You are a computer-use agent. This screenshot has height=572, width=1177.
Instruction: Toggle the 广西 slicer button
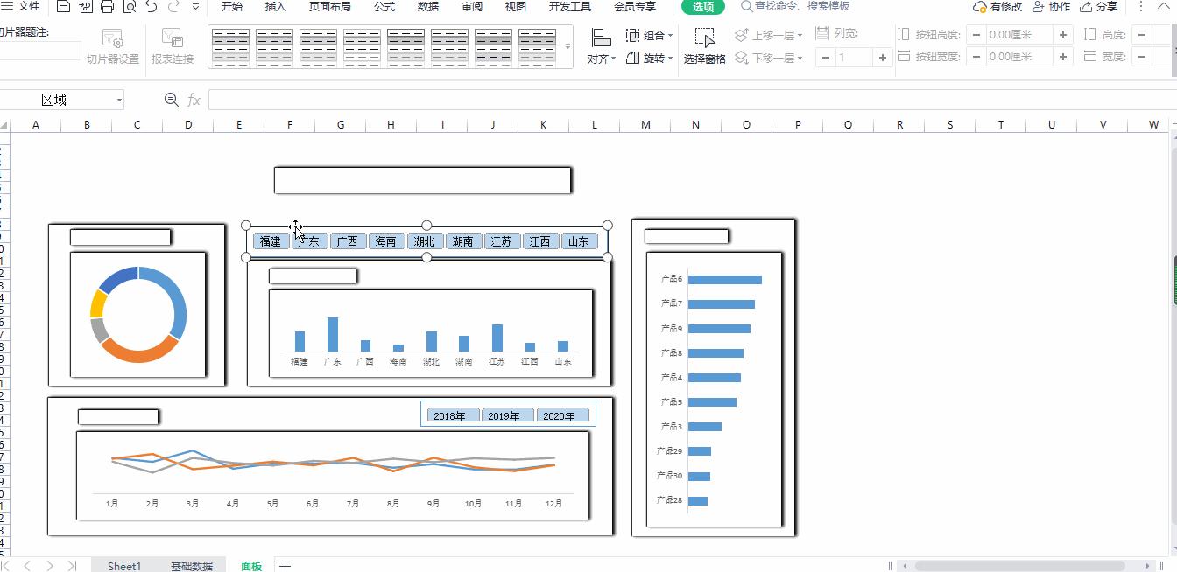click(347, 241)
